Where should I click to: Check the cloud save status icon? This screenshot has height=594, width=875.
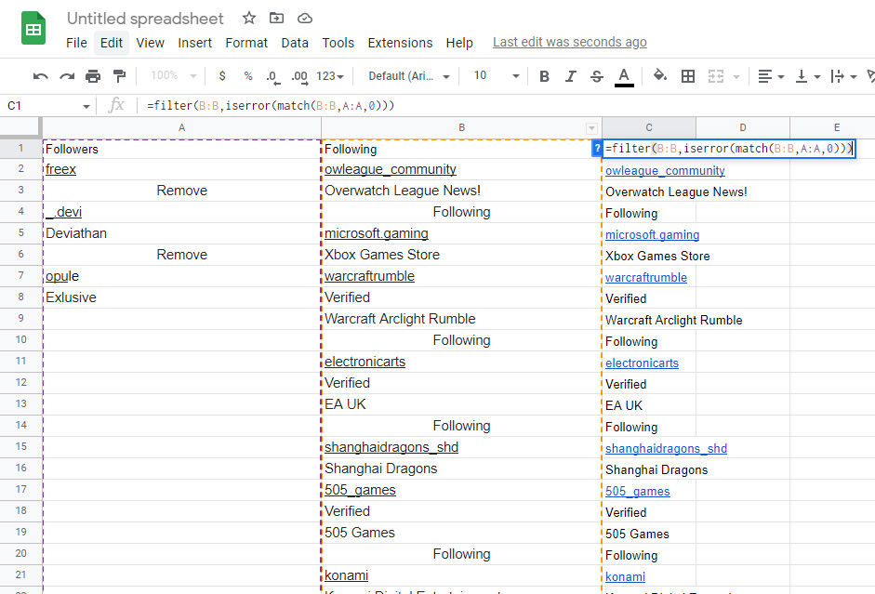[305, 19]
